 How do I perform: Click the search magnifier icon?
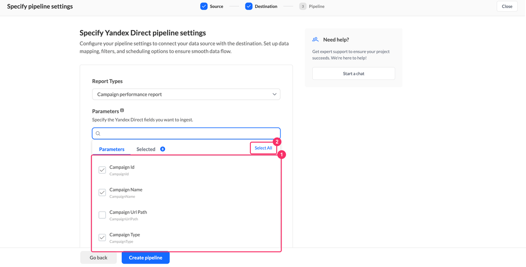98,133
